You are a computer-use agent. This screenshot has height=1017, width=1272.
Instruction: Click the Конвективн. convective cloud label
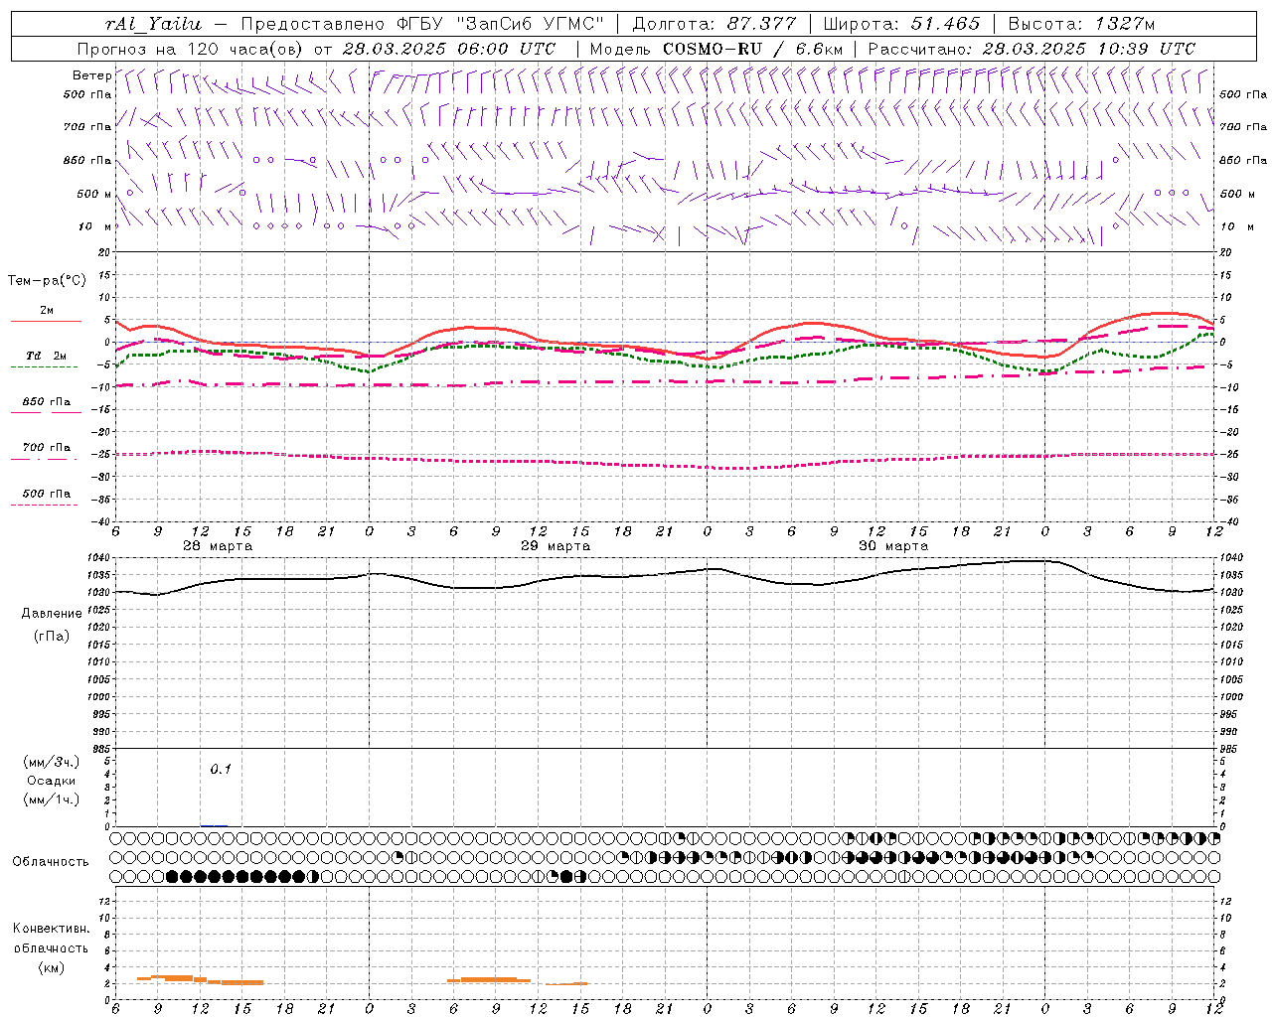click(51, 929)
